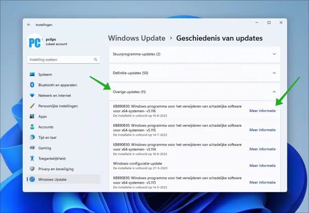Screen dimensions: 309x213
Task: Click the Bluetooth en apparaten icon
Action: pyautogui.click(x=32, y=85)
